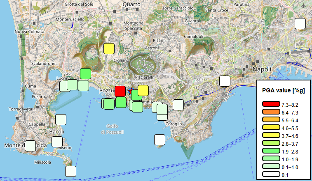Click the white marker covering Monte di Procida label
The height and width of the screenshot is (181, 312).
[30, 146]
